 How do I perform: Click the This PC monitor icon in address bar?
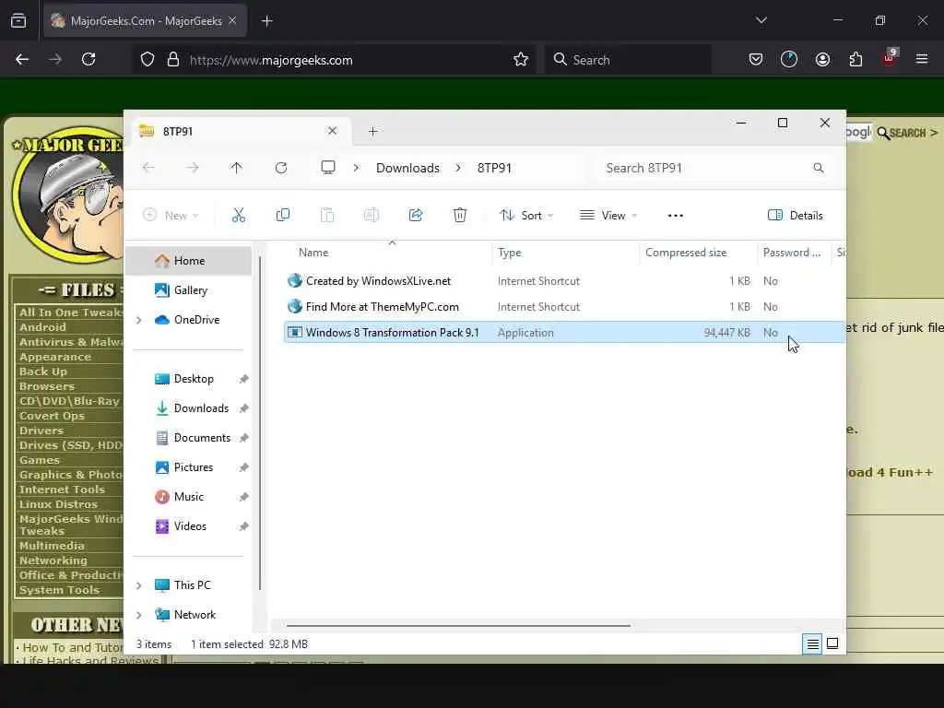[x=328, y=168]
